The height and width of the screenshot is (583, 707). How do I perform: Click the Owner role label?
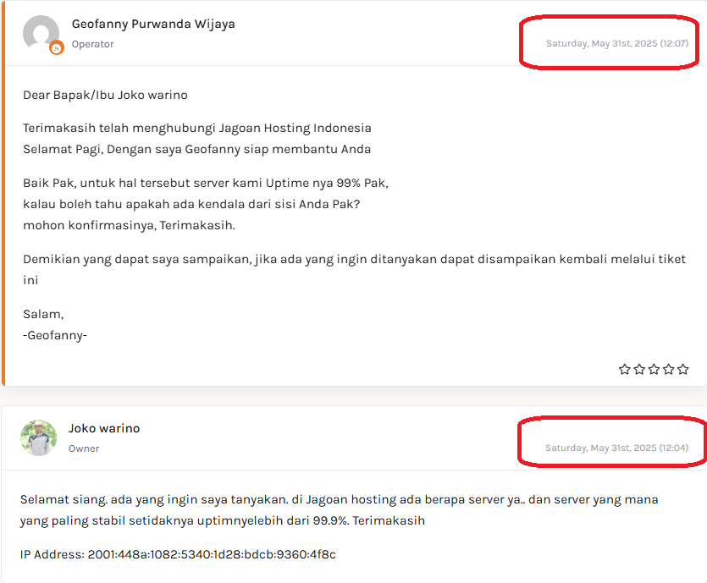click(84, 448)
